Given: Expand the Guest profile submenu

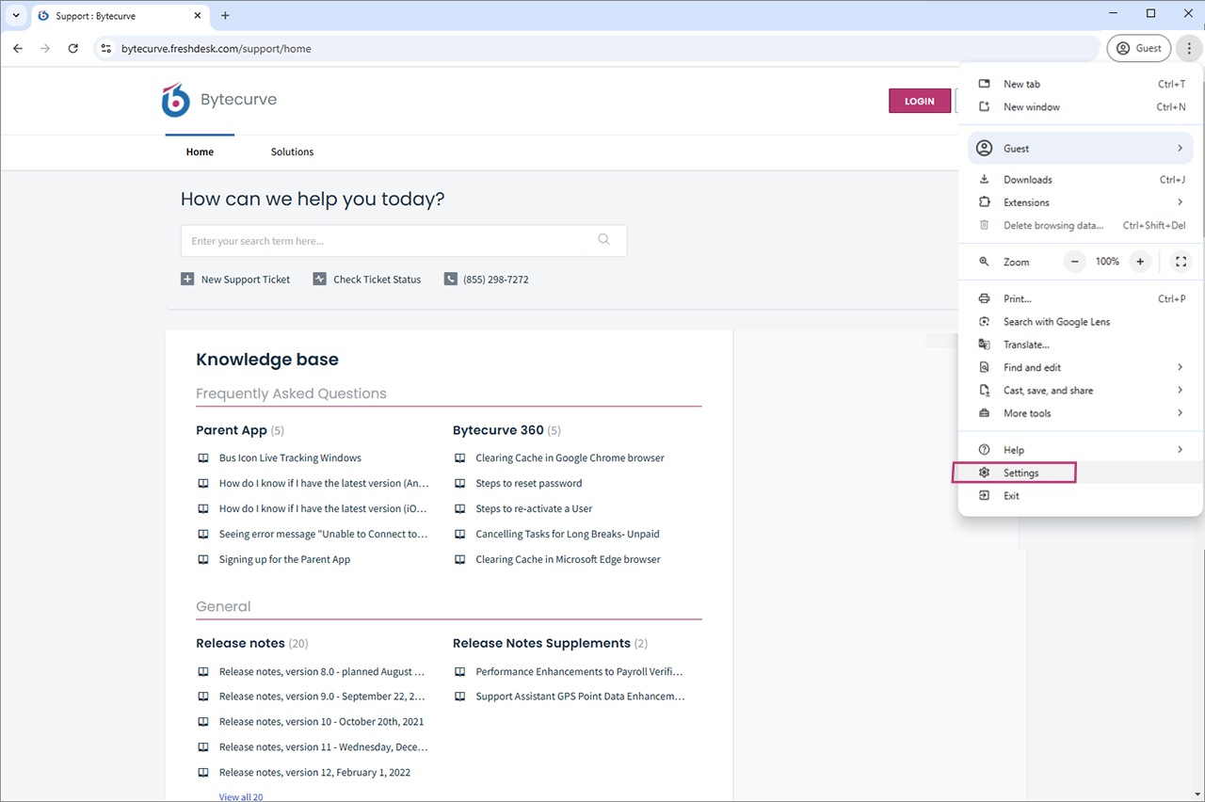Looking at the screenshot, I should pos(1081,148).
